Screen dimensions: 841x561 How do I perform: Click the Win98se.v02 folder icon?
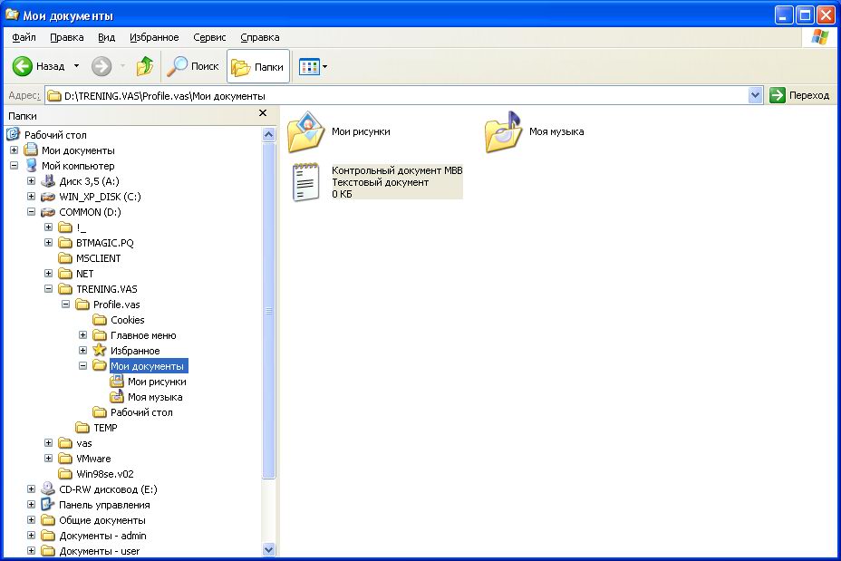65,474
